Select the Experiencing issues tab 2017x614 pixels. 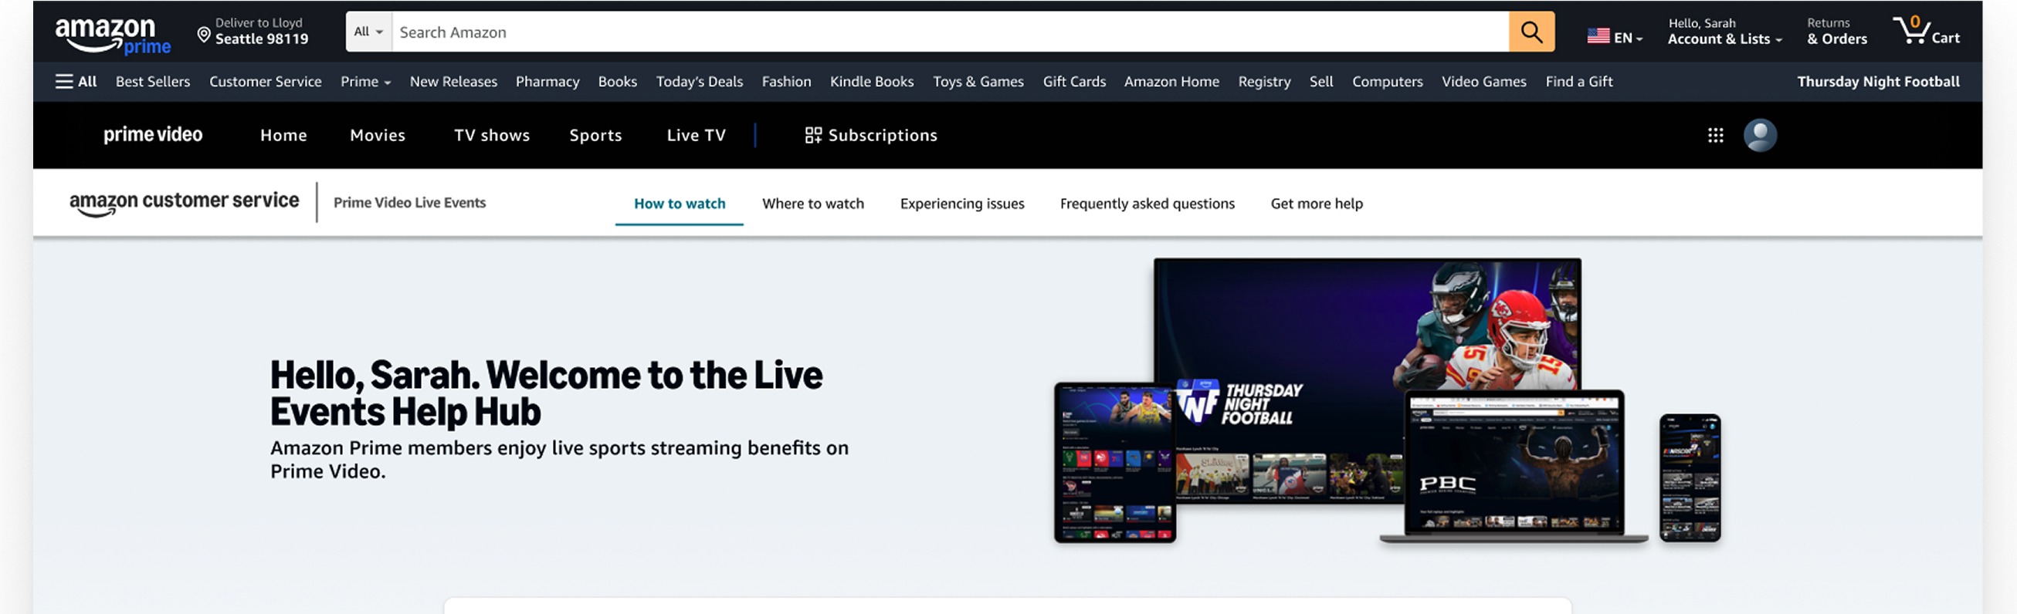[x=961, y=204]
